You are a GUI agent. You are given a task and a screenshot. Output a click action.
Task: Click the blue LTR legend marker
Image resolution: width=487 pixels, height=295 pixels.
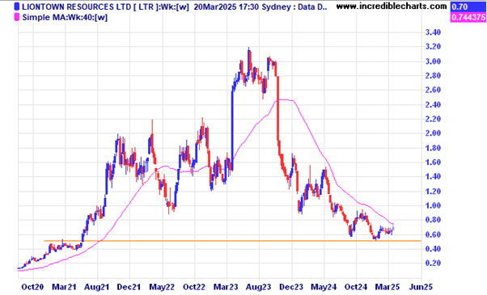point(16,6)
